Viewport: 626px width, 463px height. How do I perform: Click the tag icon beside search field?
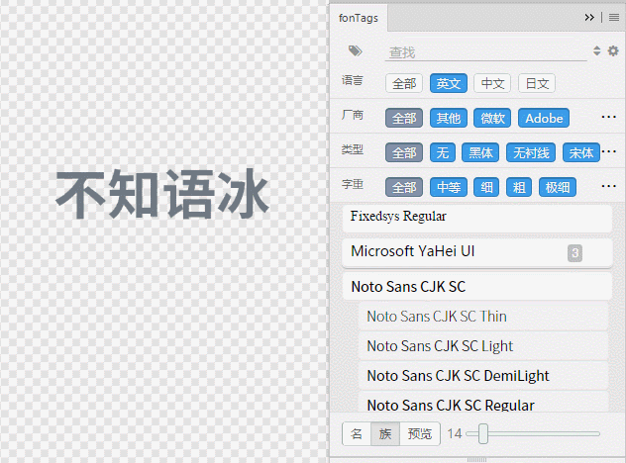point(355,51)
